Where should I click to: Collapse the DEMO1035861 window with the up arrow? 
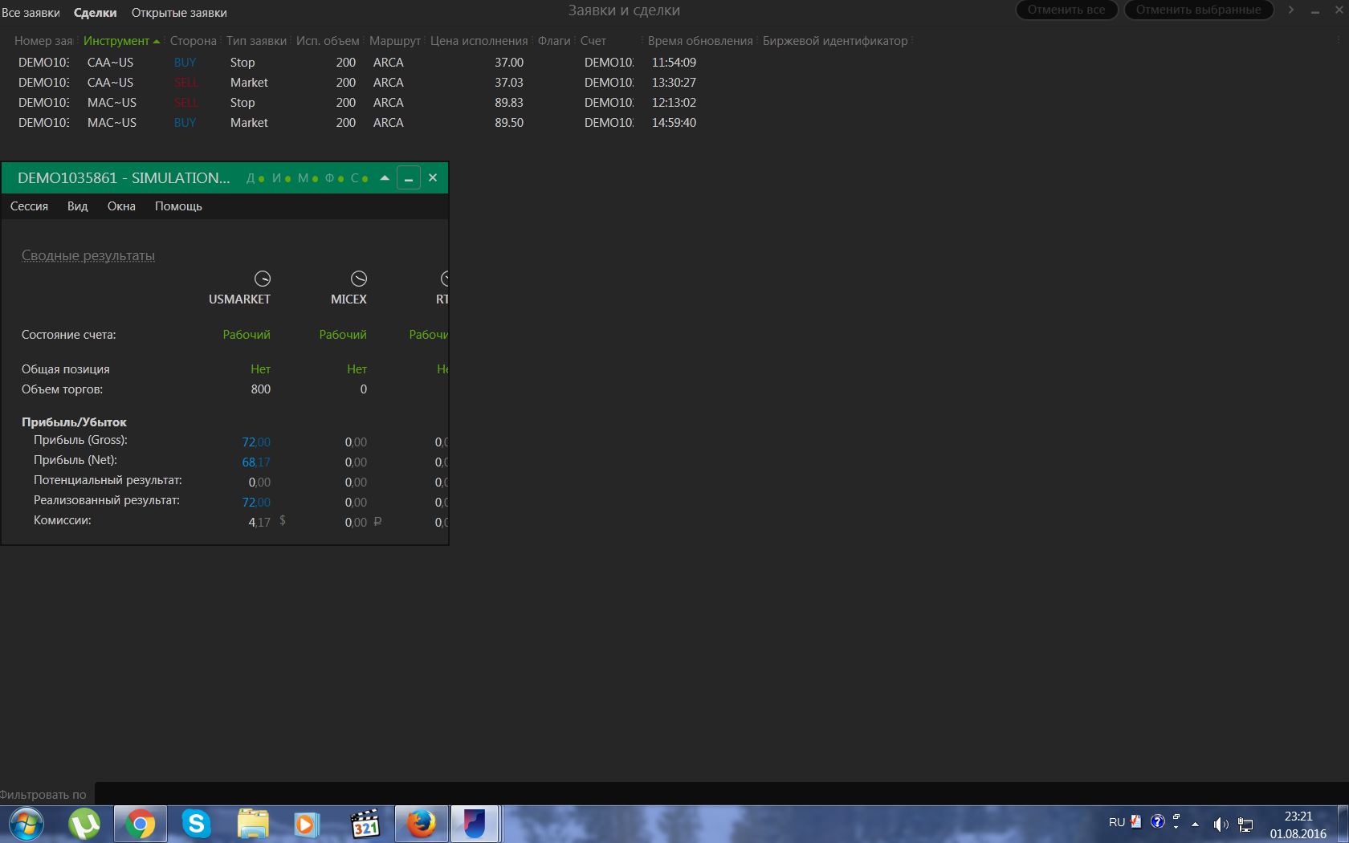385,177
